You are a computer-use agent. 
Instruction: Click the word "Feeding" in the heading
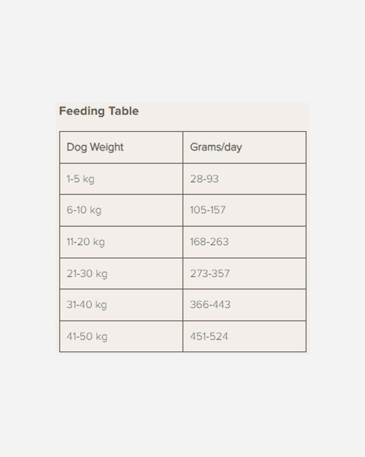click(82, 111)
